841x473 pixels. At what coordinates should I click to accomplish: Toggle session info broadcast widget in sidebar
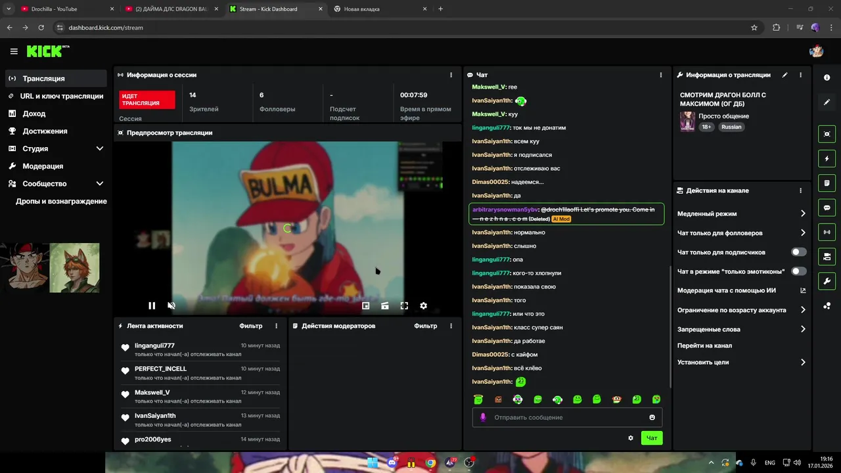click(827, 232)
